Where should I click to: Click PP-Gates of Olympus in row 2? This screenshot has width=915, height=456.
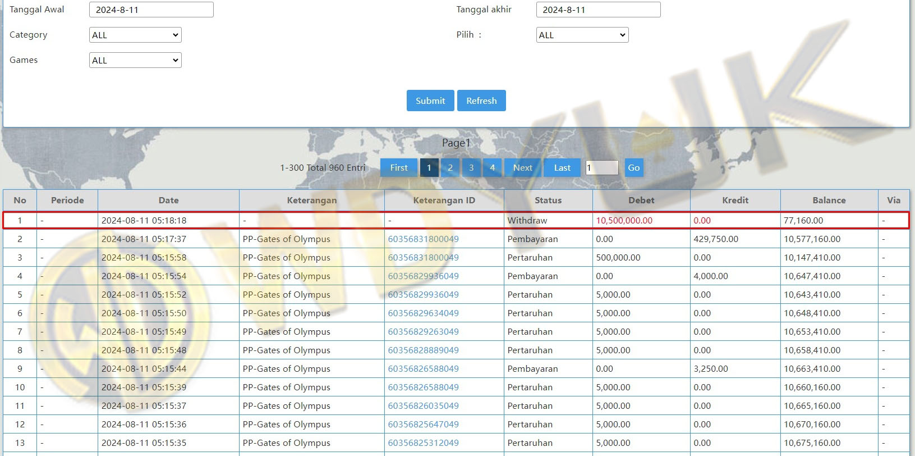tap(286, 239)
